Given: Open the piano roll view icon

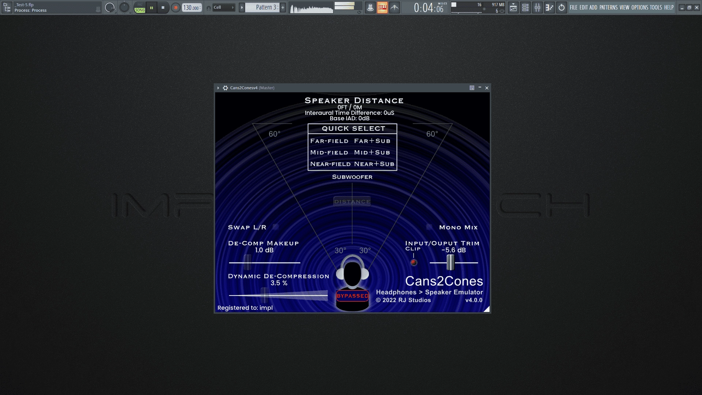Looking at the screenshot, I should pos(549,7).
